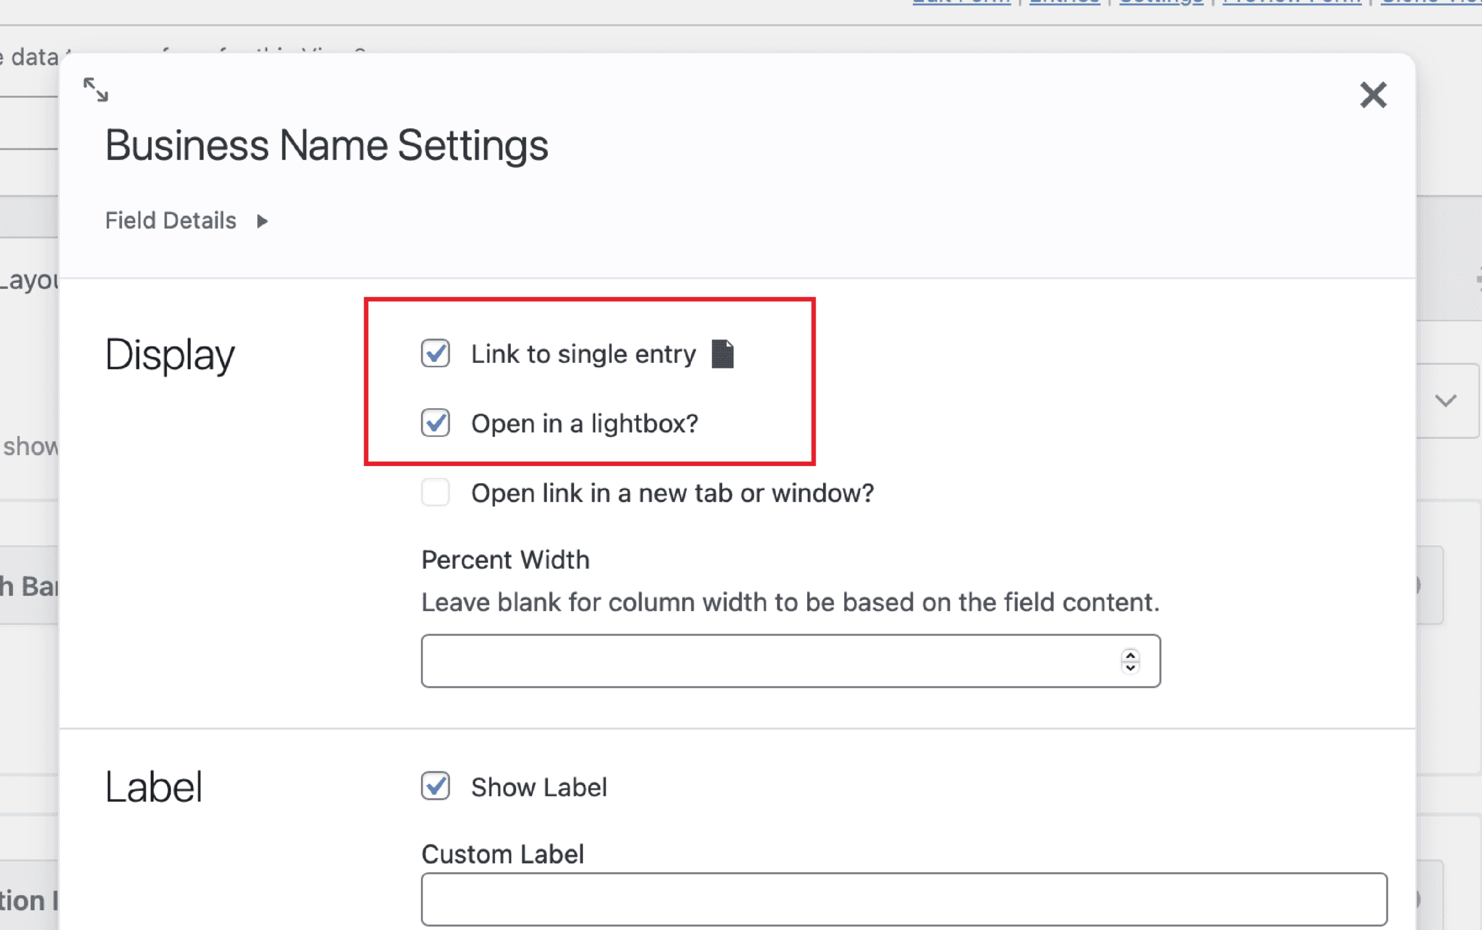Uncheck the Show Label option
The width and height of the screenshot is (1482, 930).
(435, 786)
